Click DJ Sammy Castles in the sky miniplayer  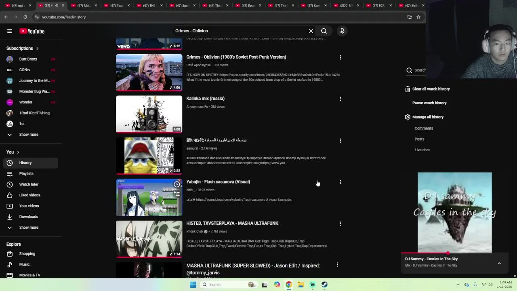click(x=454, y=213)
